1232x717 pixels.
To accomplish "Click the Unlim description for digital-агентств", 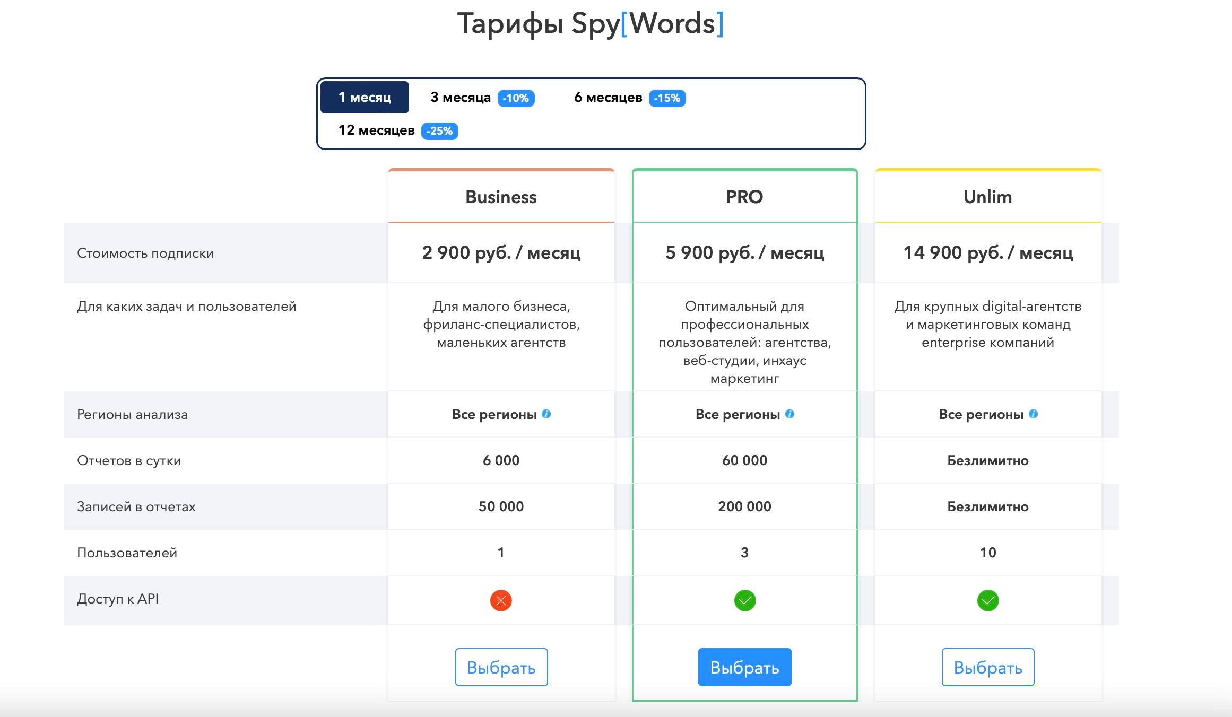I will (988, 324).
